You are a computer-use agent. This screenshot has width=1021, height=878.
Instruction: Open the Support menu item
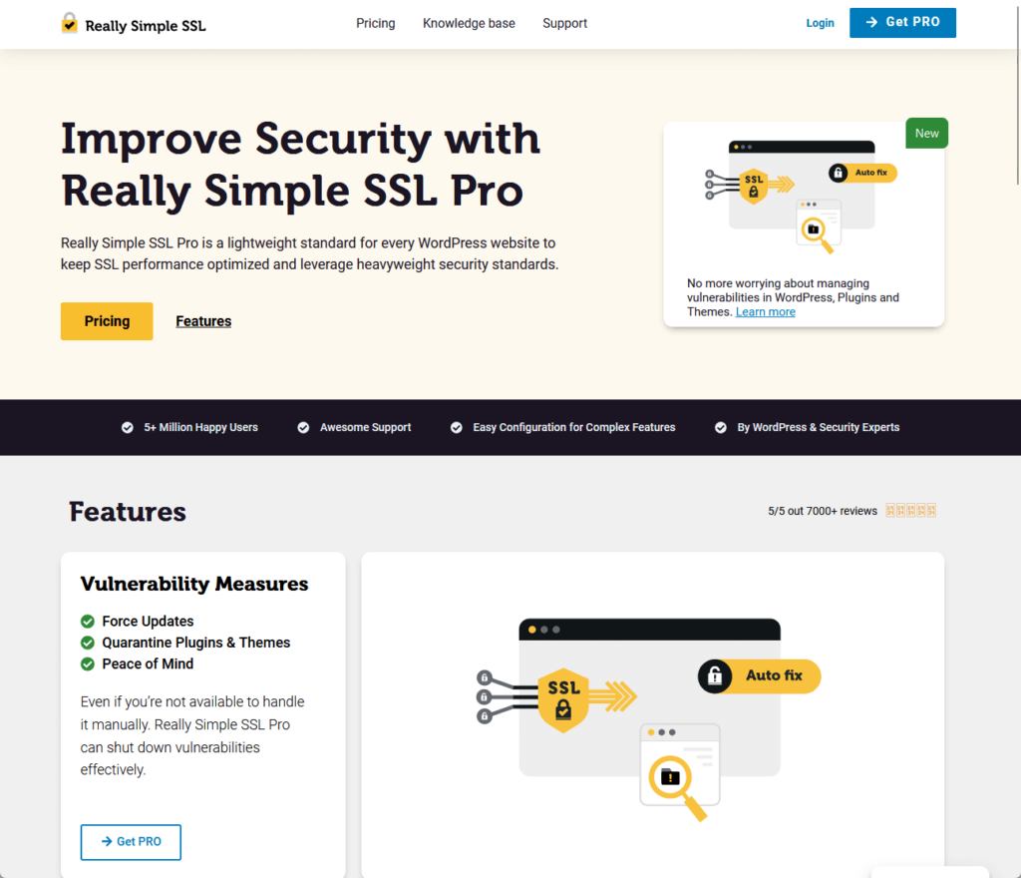click(x=564, y=24)
